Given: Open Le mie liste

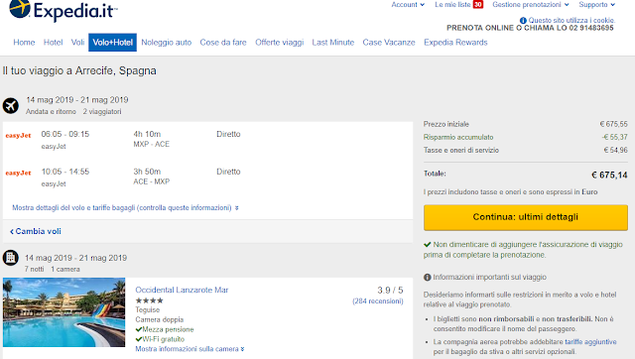Looking at the screenshot, I should [452, 4].
